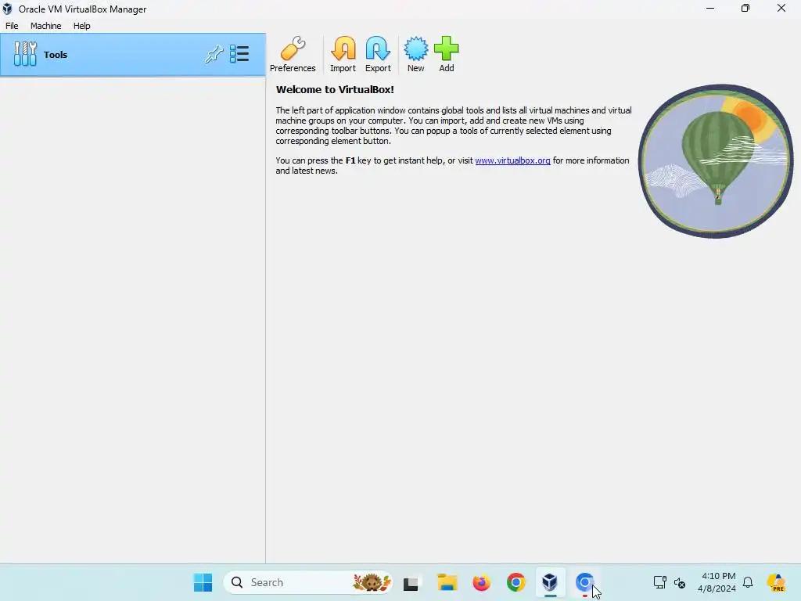Click the "Welcome to VirtualBox!" heading
This screenshot has height=601, width=801.
[335, 89]
